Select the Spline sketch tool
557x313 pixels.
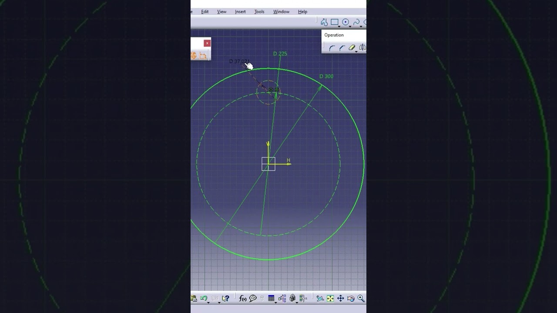pos(356,22)
